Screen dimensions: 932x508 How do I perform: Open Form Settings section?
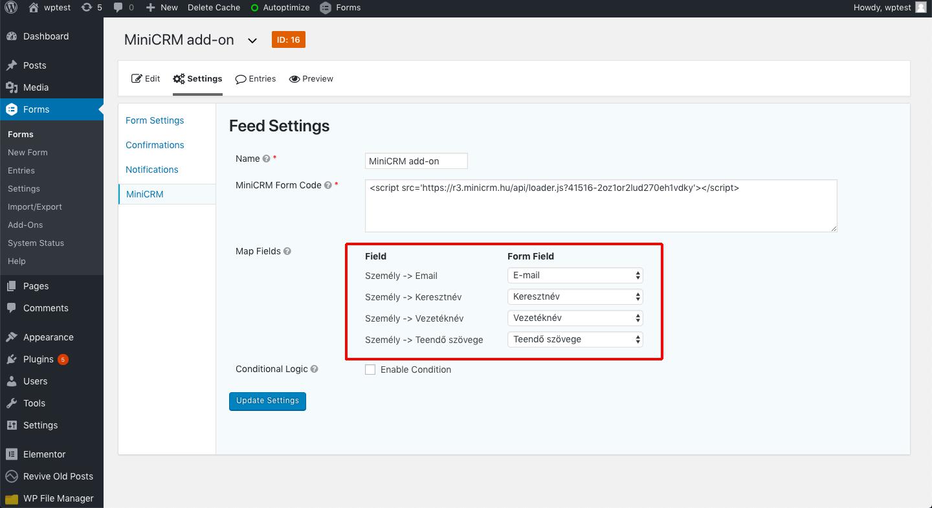pyautogui.click(x=155, y=120)
